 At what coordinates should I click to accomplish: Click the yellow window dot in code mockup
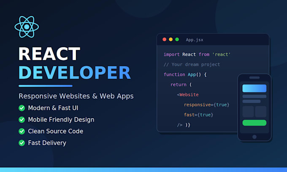click(171, 40)
